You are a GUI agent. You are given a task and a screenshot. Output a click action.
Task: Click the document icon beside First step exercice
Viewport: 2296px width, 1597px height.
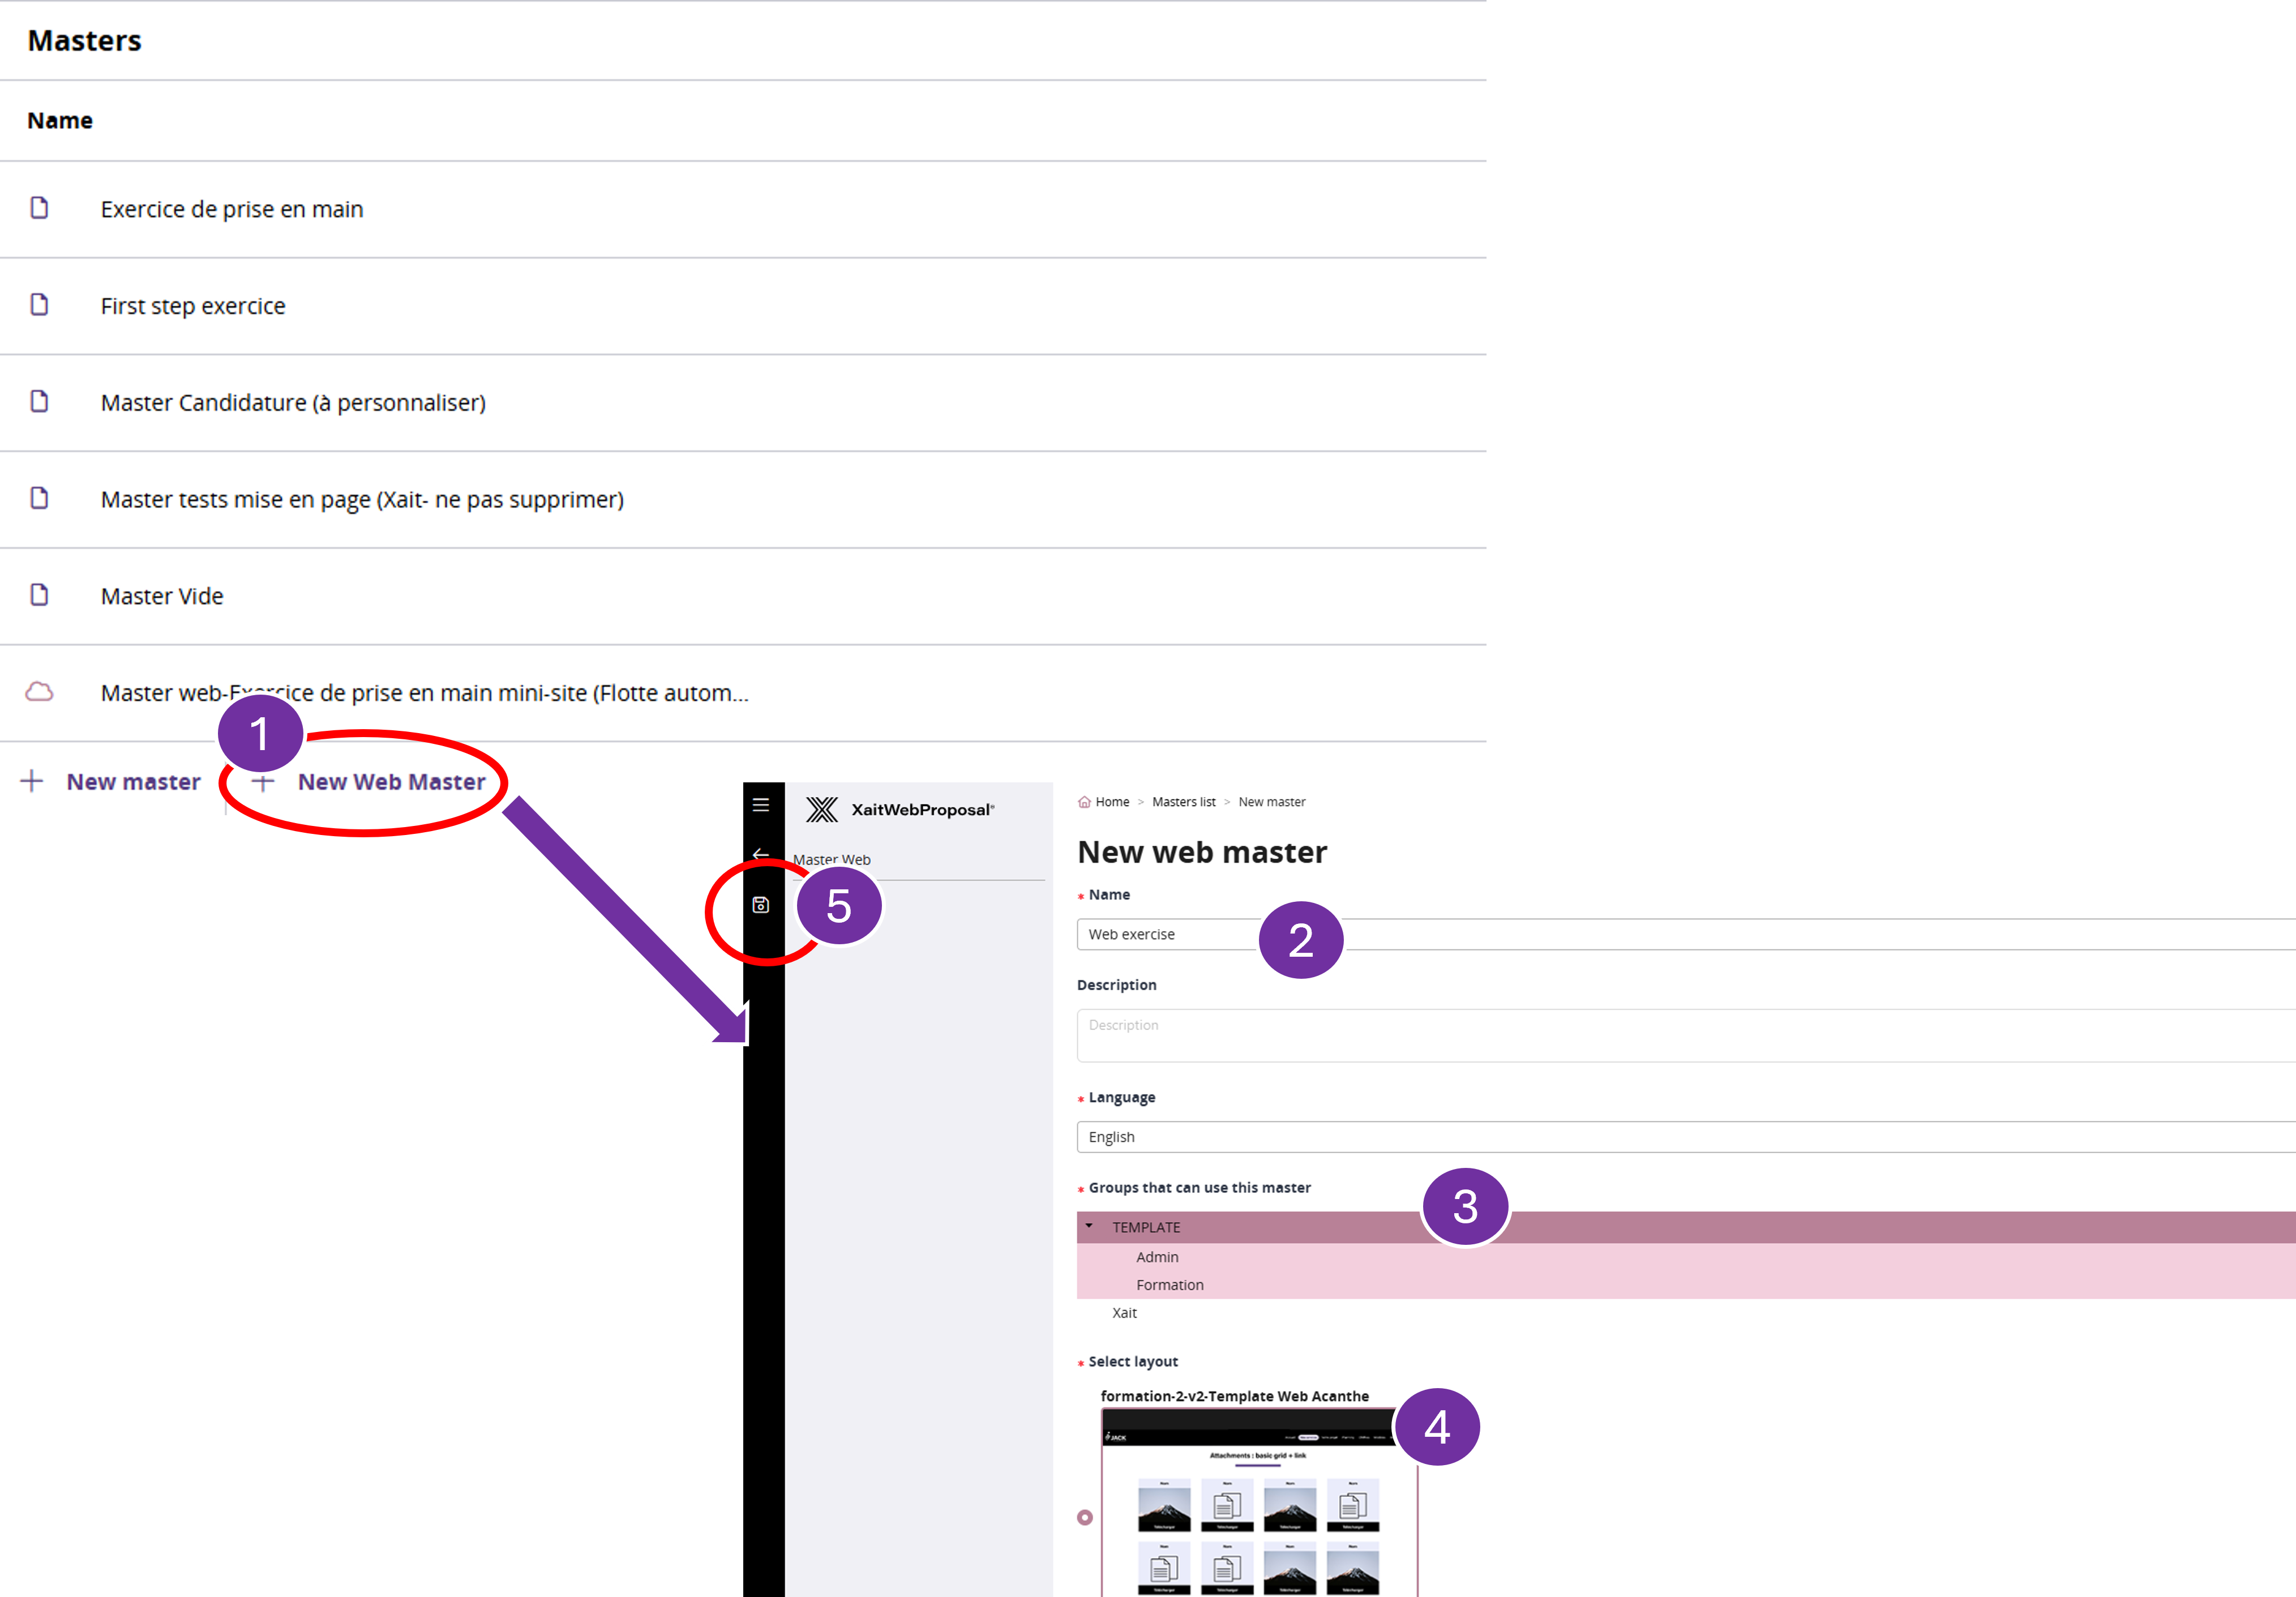(x=40, y=305)
